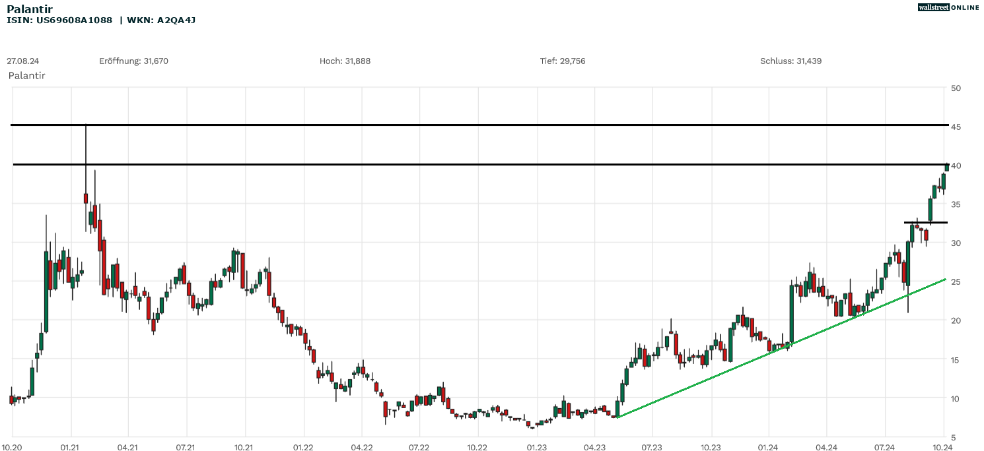Click the 50 y-axis price label
This screenshot has height=451, width=984.
[956, 88]
